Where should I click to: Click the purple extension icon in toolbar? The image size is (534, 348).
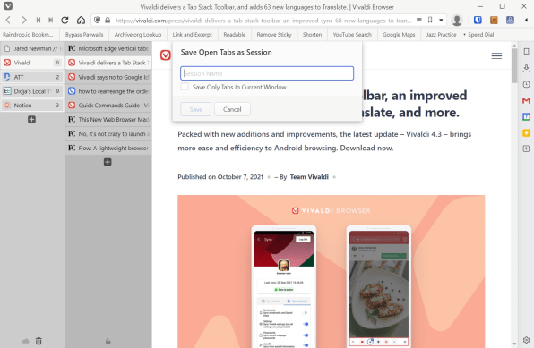tap(510, 21)
